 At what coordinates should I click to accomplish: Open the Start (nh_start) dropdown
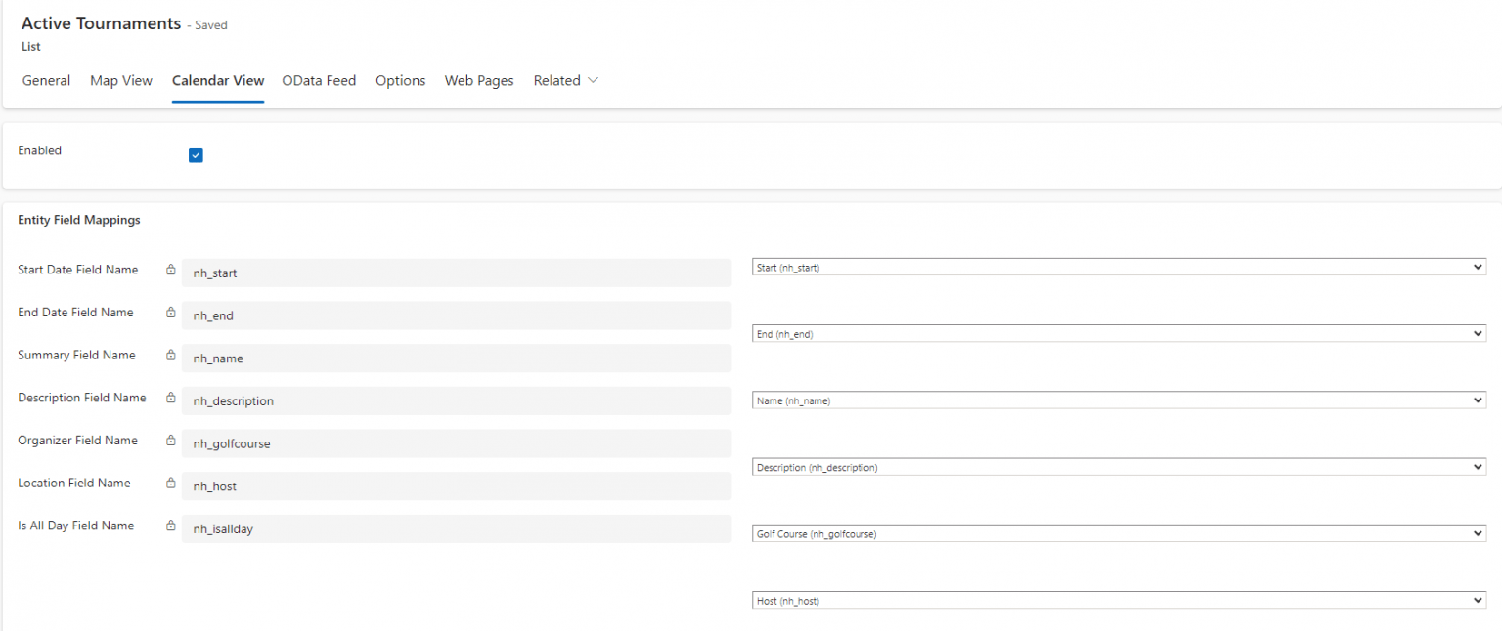click(x=1119, y=267)
